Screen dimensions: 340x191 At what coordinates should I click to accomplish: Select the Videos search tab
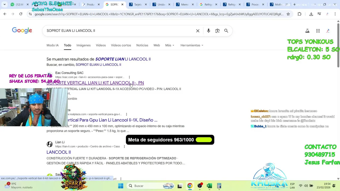pyautogui.click(x=101, y=45)
